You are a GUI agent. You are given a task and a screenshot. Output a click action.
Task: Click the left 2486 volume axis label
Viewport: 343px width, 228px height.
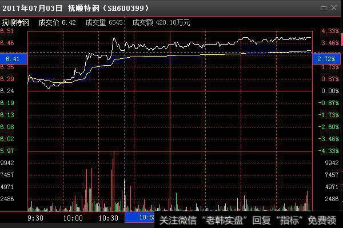[7, 199]
